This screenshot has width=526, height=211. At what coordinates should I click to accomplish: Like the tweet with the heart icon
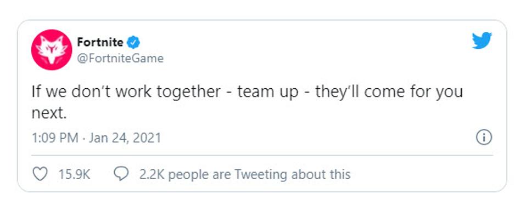[x=40, y=174]
